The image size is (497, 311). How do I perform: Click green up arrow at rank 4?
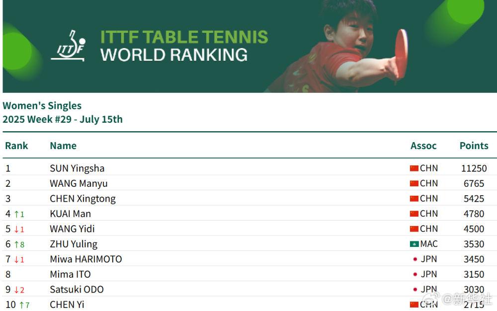click(x=16, y=215)
